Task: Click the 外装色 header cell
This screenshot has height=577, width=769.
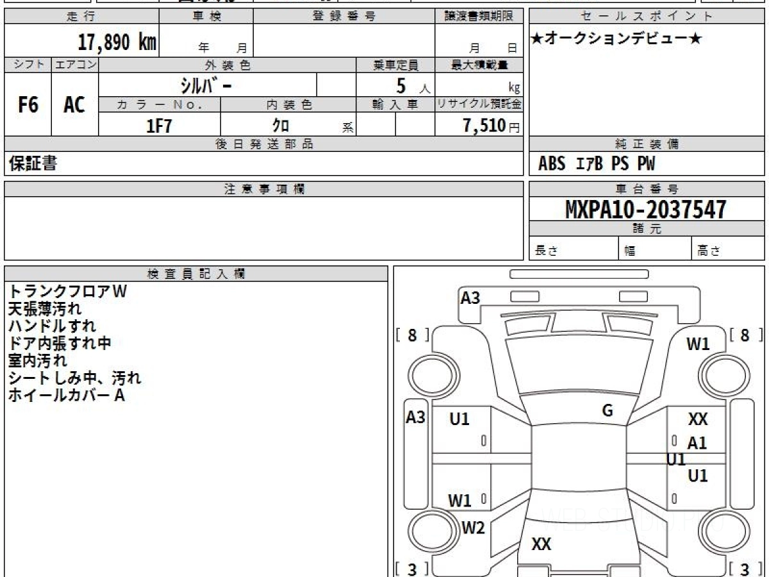Action: tap(227, 65)
